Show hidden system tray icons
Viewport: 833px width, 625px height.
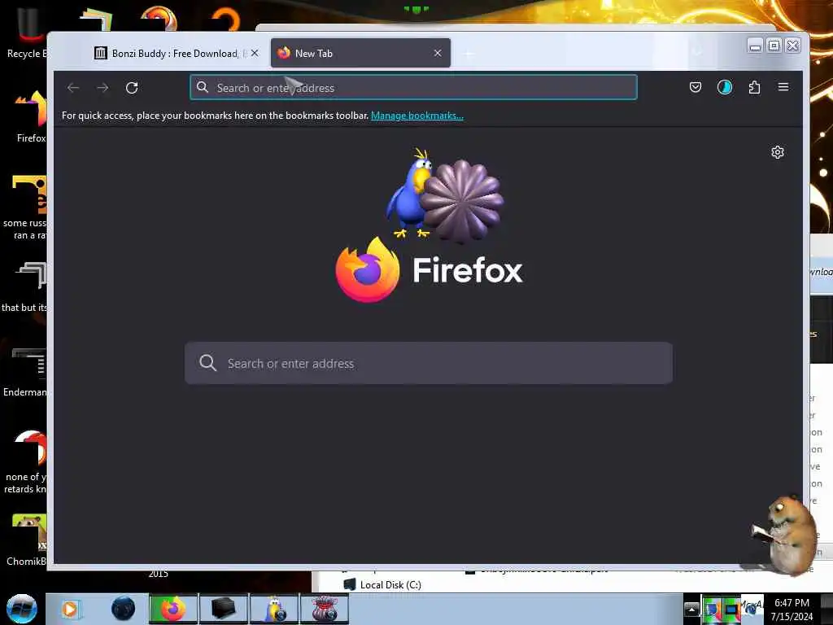691,609
